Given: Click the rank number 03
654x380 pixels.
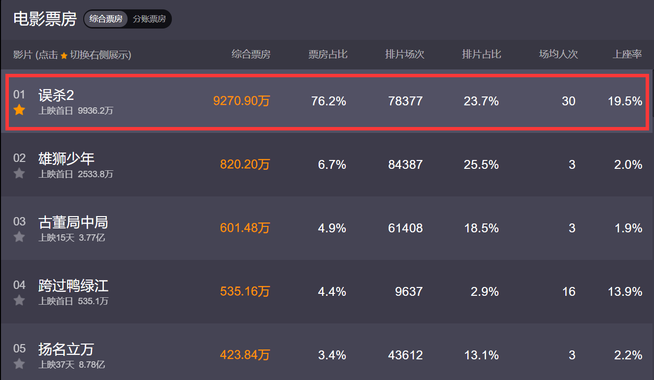Looking at the screenshot, I should click(19, 222).
